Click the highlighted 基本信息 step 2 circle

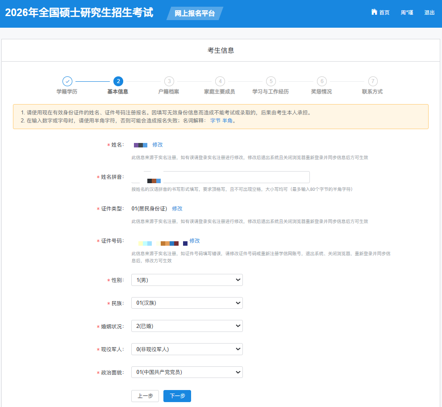click(x=118, y=82)
